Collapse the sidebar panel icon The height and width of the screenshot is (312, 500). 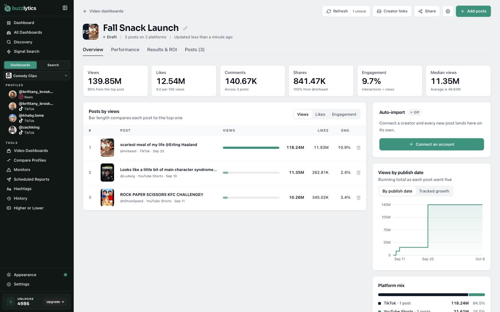click(x=65, y=8)
